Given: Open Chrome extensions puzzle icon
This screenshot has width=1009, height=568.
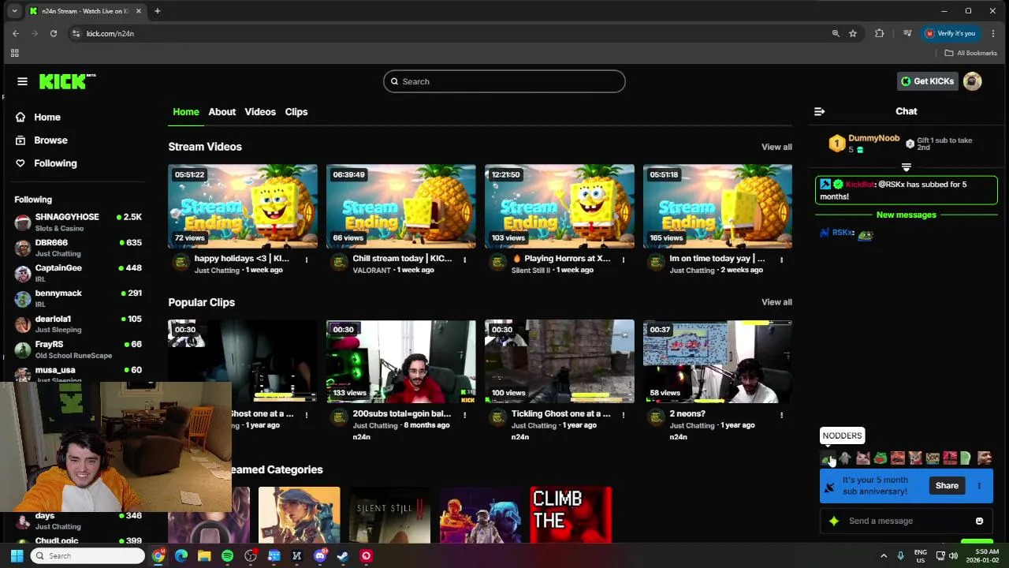Looking at the screenshot, I should click(880, 33).
